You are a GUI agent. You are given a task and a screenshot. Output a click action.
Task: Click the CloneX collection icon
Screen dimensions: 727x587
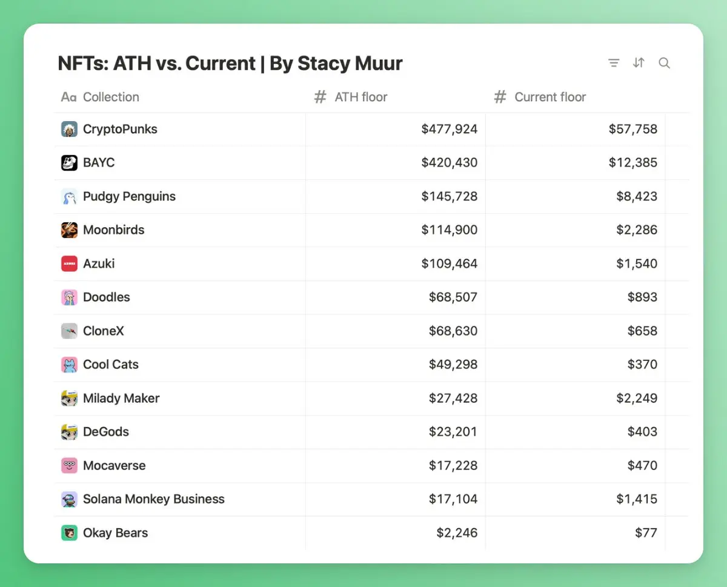click(69, 331)
